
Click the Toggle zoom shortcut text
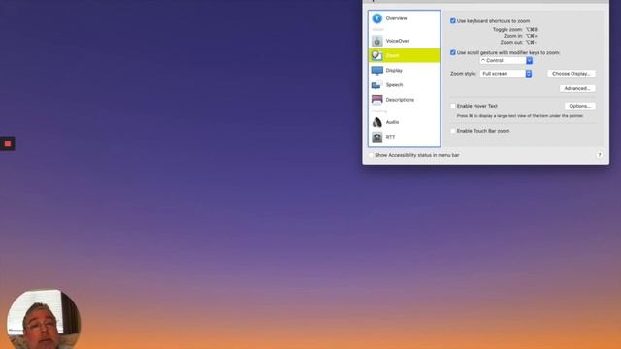point(515,30)
